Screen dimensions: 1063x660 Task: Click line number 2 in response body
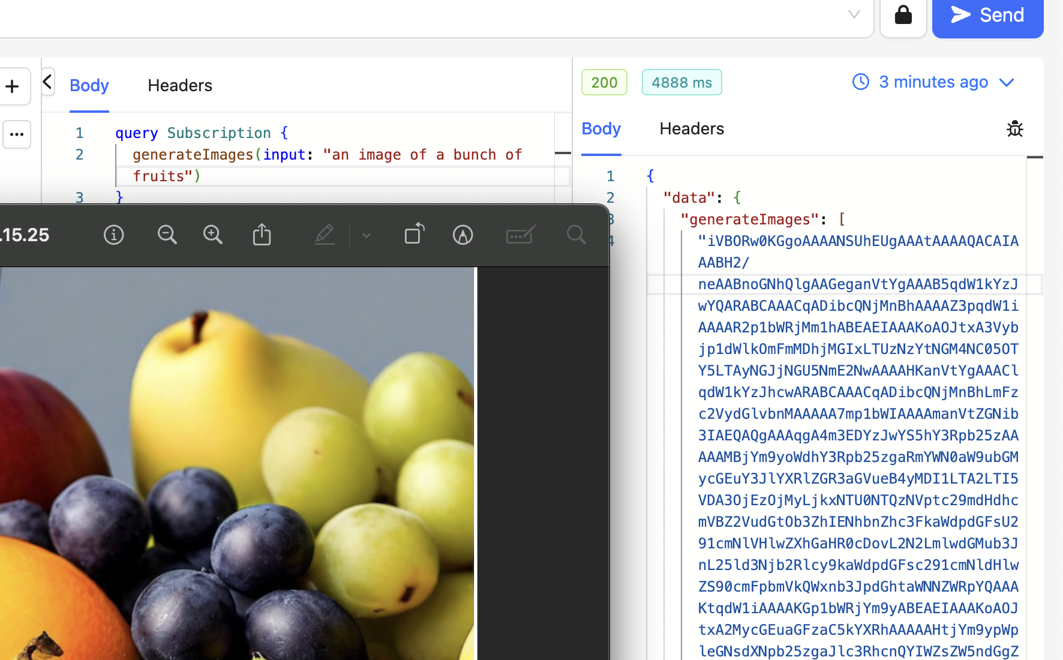610,198
